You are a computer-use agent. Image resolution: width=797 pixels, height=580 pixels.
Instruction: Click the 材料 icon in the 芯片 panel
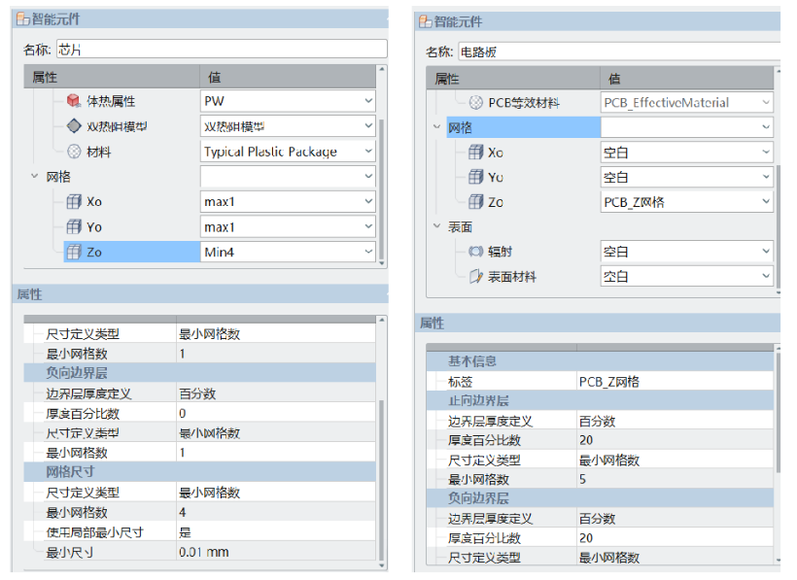tap(74, 152)
